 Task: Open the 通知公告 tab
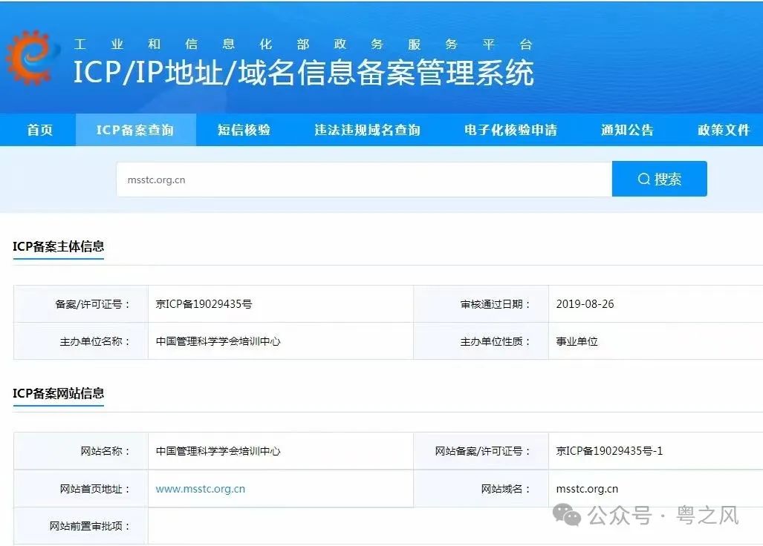[x=627, y=130]
